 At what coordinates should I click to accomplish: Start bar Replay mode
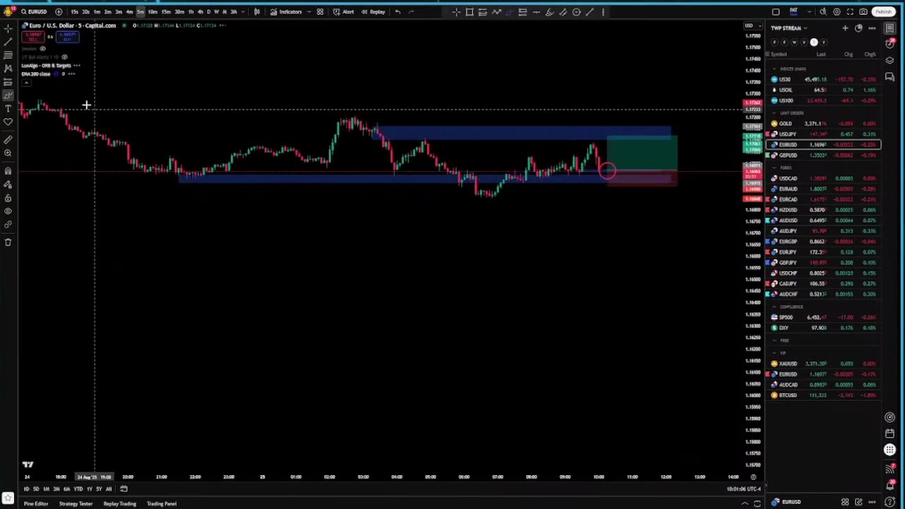[373, 11]
